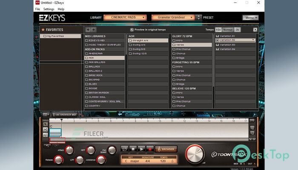Open EZKEYS MIDI library folder
Image resolution: width=298 pixels, height=170 pixels.
pyautogui.click(x=105, y=40)
